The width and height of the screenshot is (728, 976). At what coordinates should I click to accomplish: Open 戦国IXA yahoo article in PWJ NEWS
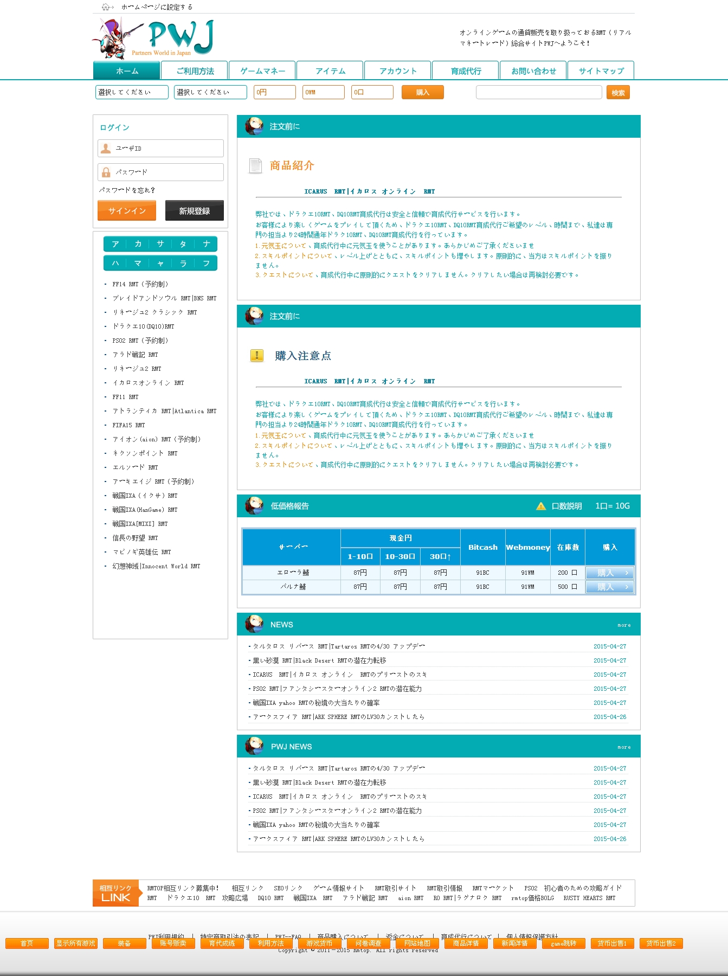(316, 825)
